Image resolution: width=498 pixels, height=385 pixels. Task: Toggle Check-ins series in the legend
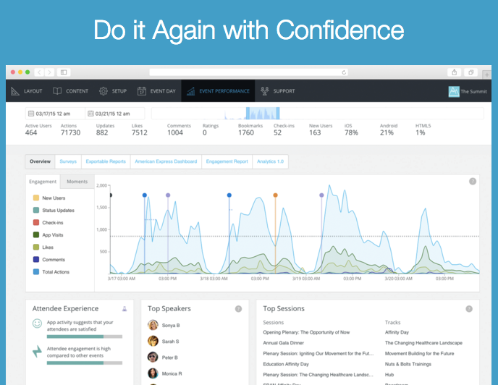pyautogui.click(x=35, y=223)
